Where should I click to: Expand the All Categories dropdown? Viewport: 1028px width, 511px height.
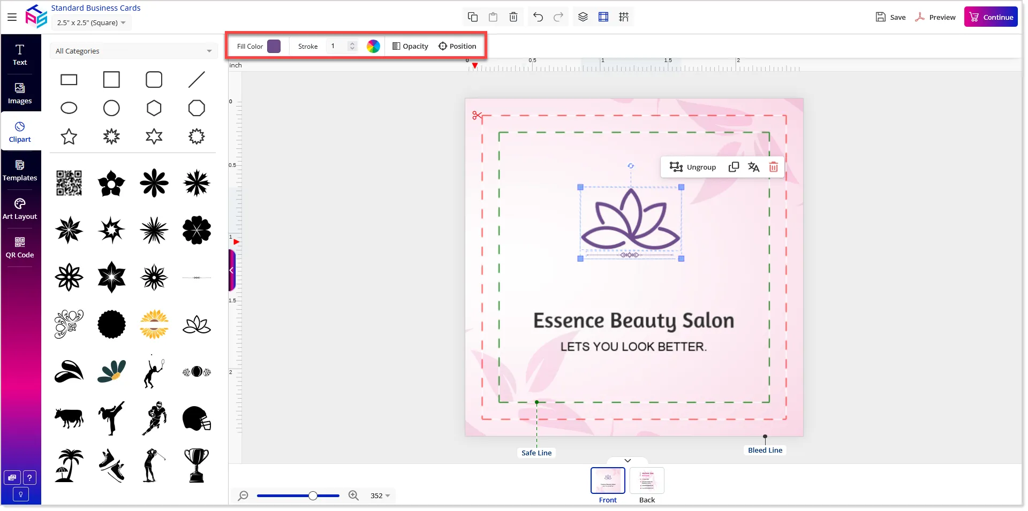133,51
